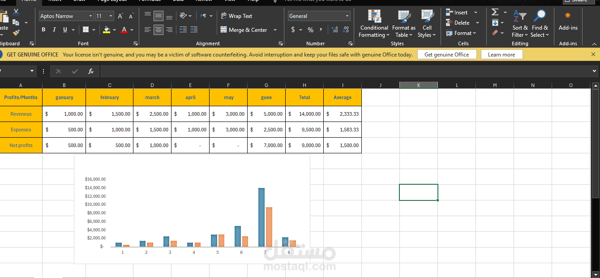The height and width of the screenshot is (278, 600).
Task: Open the Aptos Narrow font name dropdown
Action: (91, 16)
